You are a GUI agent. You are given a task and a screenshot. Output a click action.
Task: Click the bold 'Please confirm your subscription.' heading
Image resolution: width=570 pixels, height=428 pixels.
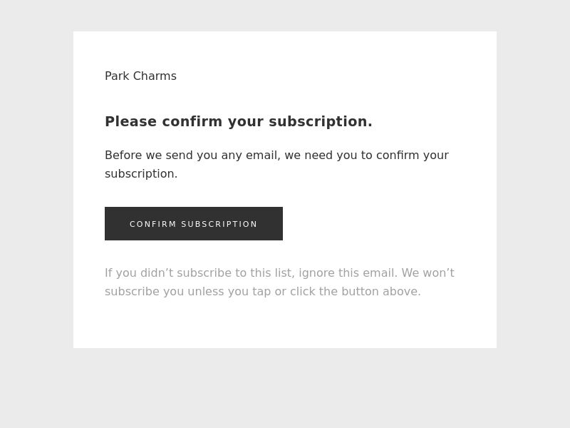[x=238, y=121]
